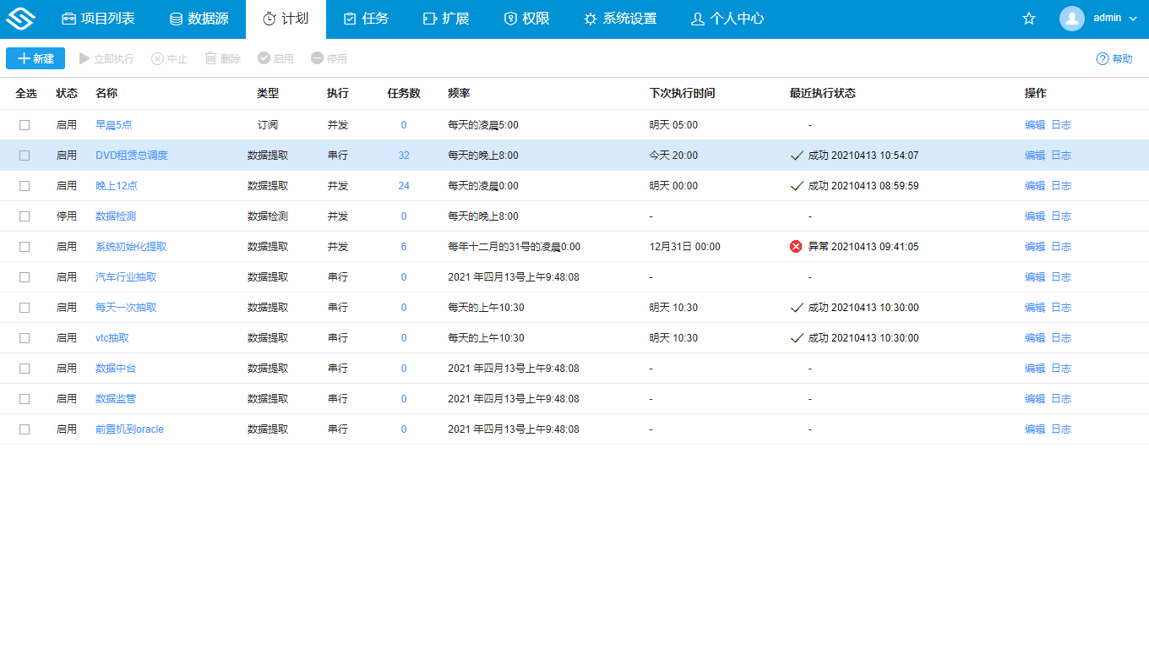The image size is (1149, 645).
Task: Click the 中止 (abort) toolbar icon
Action: tap(159, 58)
